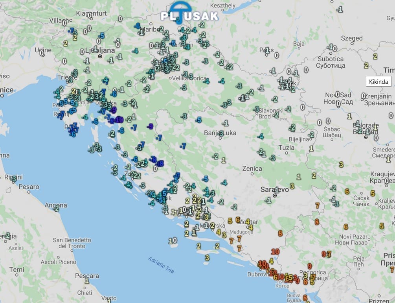Select the 0 marker at Villach

click(x=64, y=23)
